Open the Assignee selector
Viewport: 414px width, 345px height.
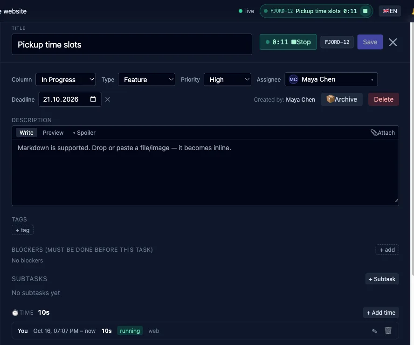pos(331,79)
